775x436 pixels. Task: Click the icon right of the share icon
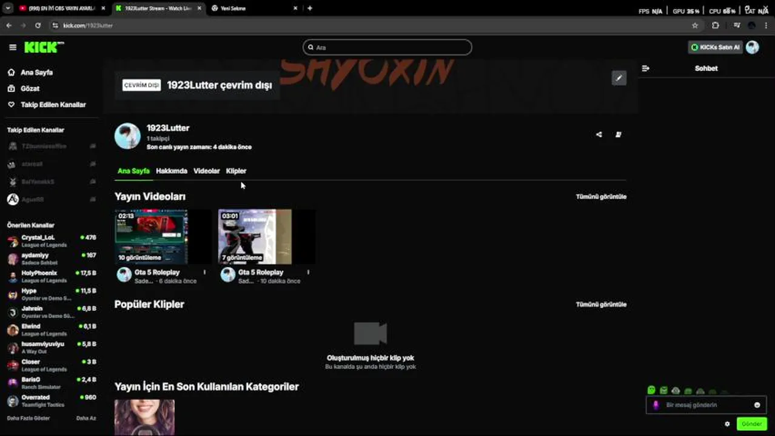[x=619, y=134]
